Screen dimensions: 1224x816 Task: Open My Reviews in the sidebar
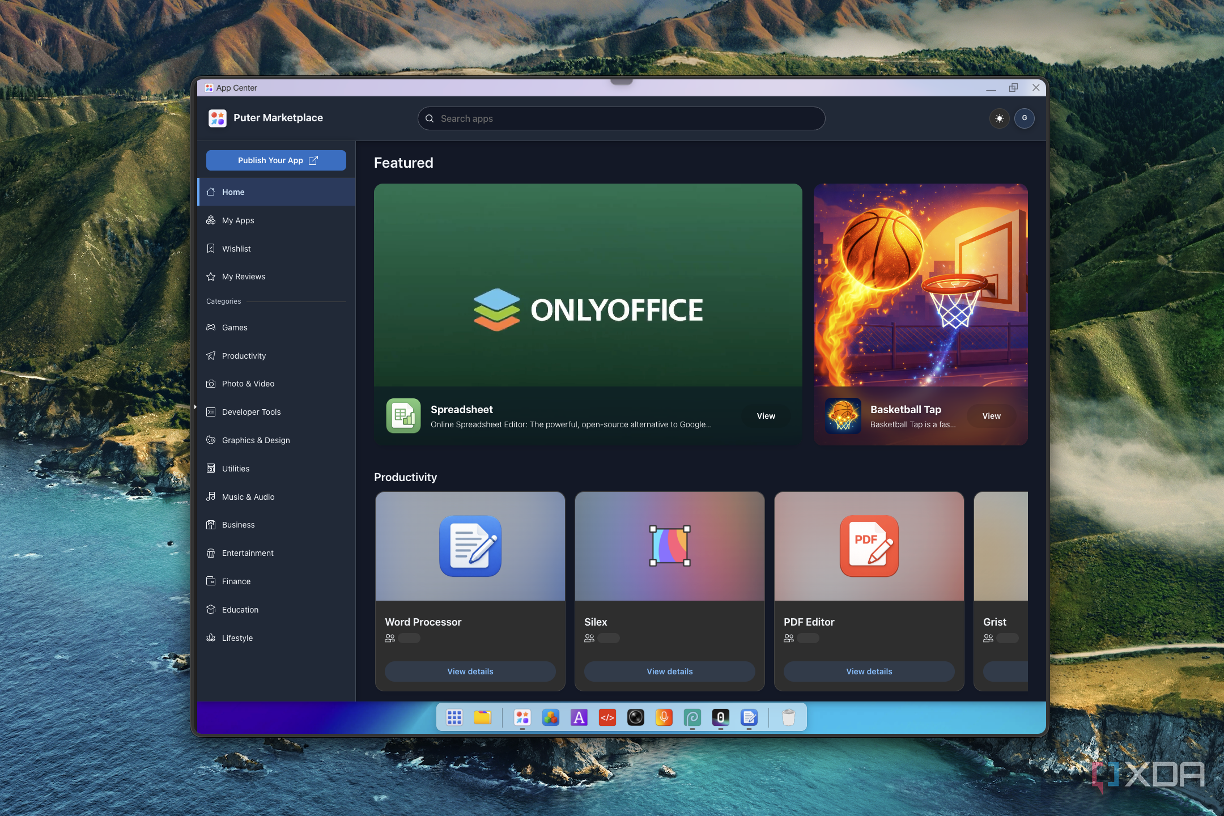pos(277,277)
